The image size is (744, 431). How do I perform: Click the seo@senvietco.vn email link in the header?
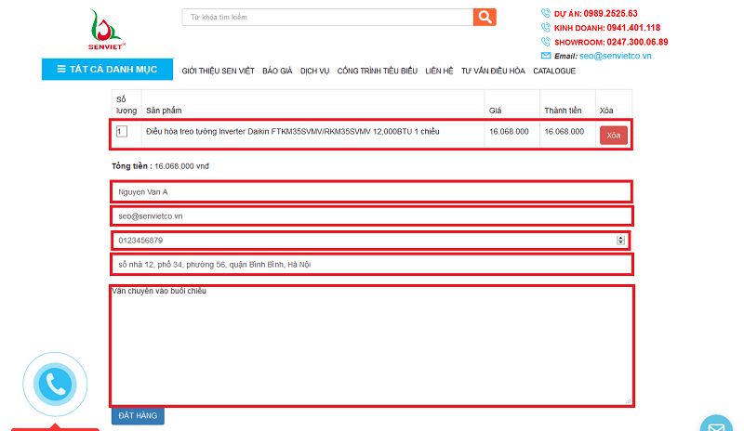click(x=616, y=56)
